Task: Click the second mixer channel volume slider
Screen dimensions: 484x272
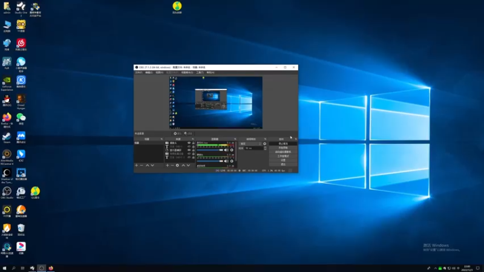Action: [210, 161]
